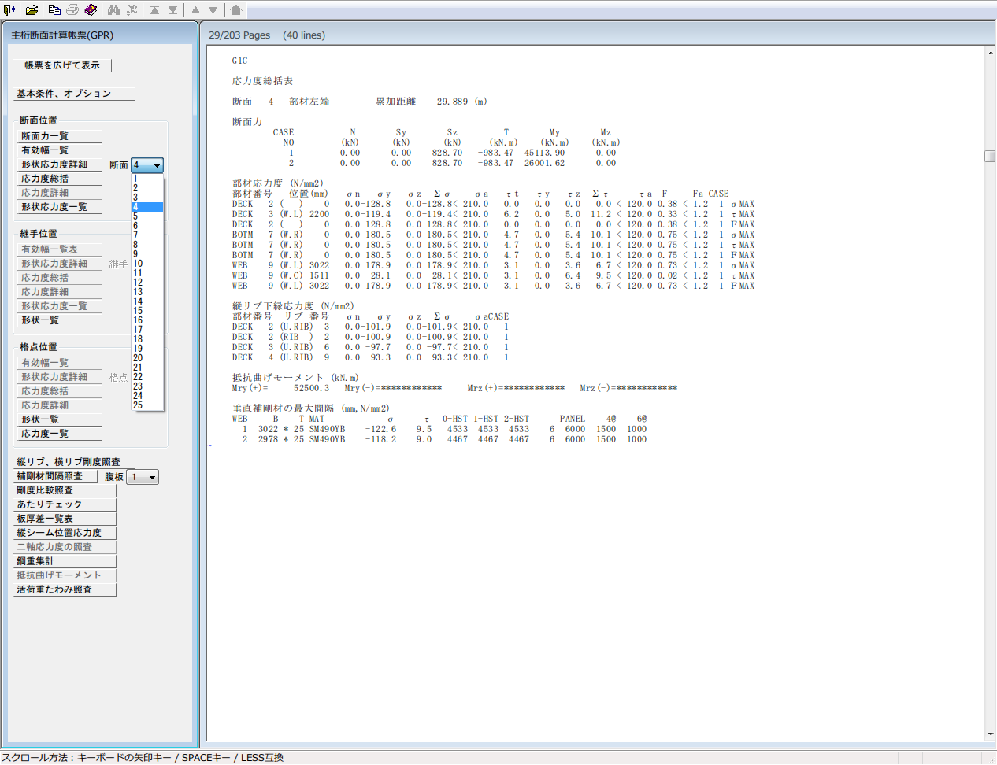Click the copy icon in toolbar
The image size is (997, 765).
coord(54,10)
